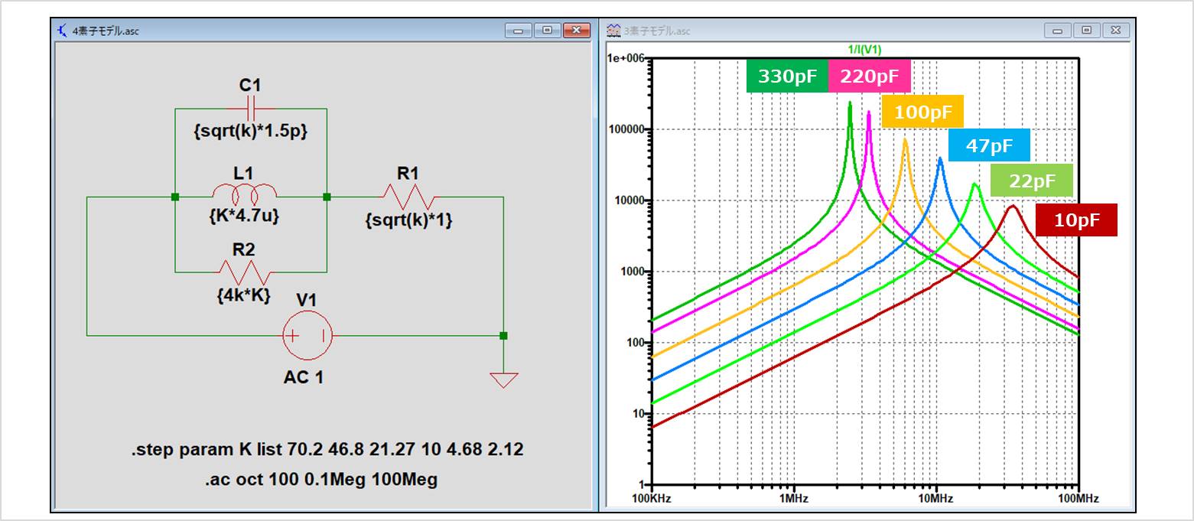
Task: Minimize the waveform plot window
Action: (x=1059, y=31)
